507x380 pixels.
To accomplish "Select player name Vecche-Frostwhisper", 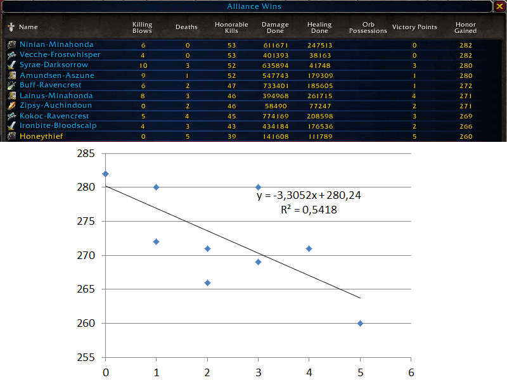I will 60,54.
